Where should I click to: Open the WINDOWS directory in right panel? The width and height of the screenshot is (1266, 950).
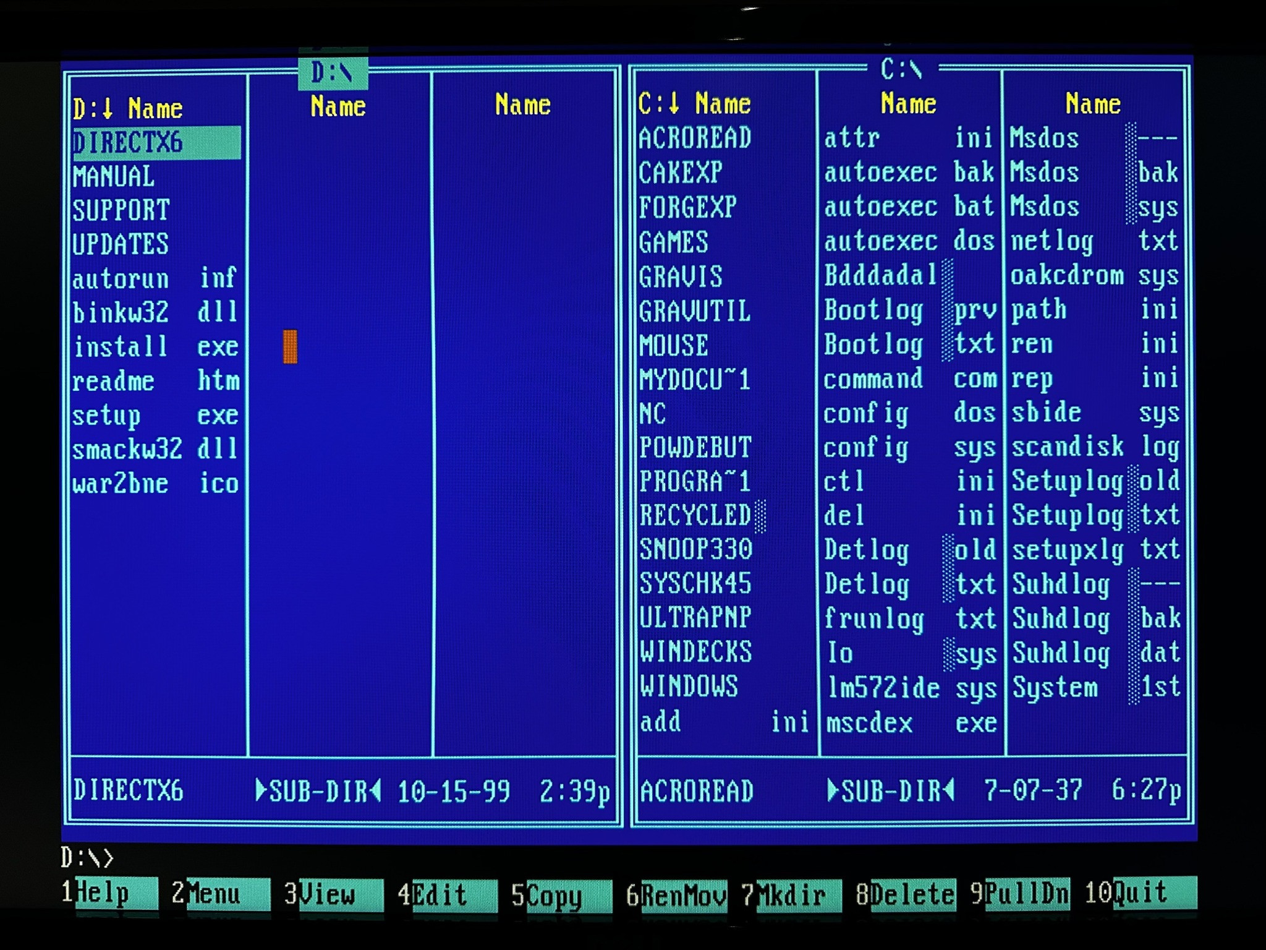(689, 687)
